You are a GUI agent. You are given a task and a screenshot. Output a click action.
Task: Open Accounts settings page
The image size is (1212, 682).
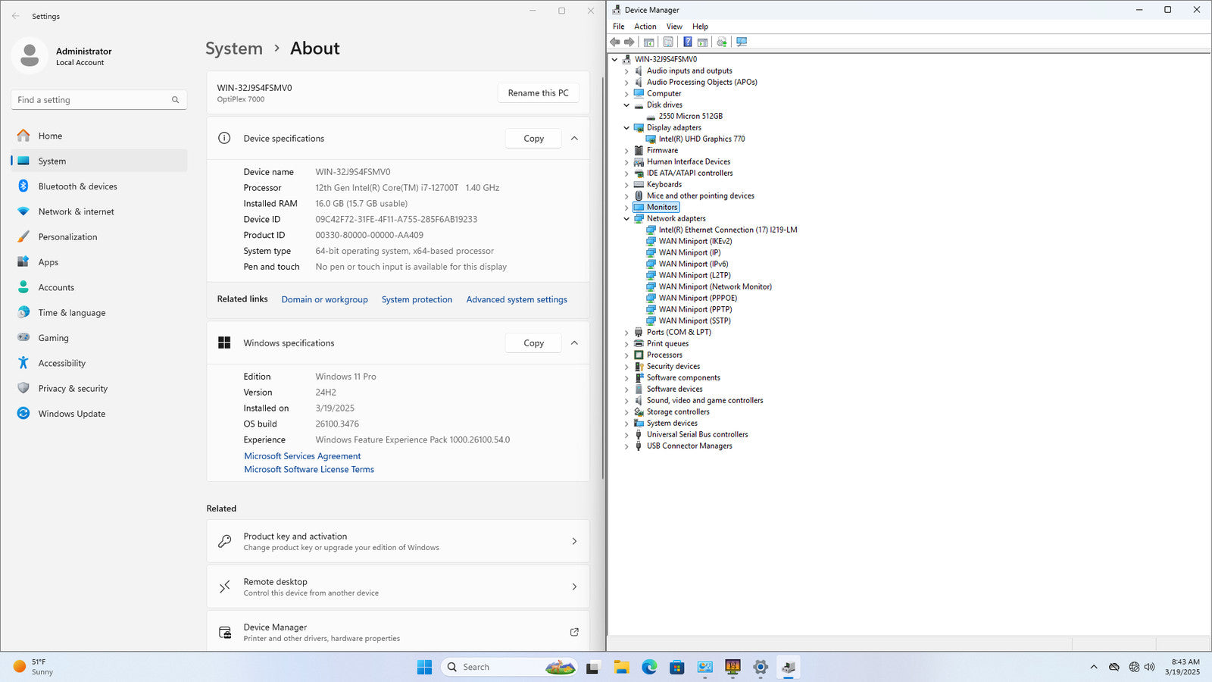[x=99, y=287]
